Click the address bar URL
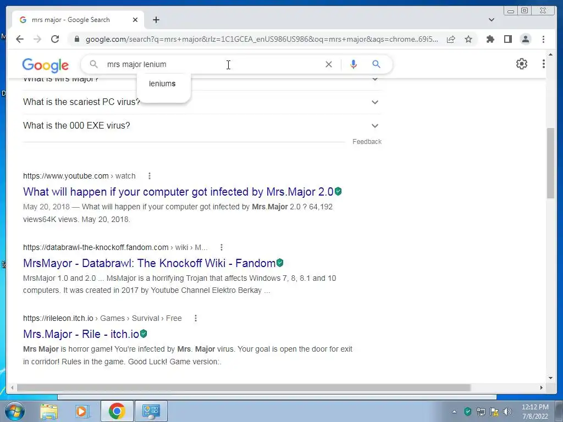563x422 pixels. point(261,39)
